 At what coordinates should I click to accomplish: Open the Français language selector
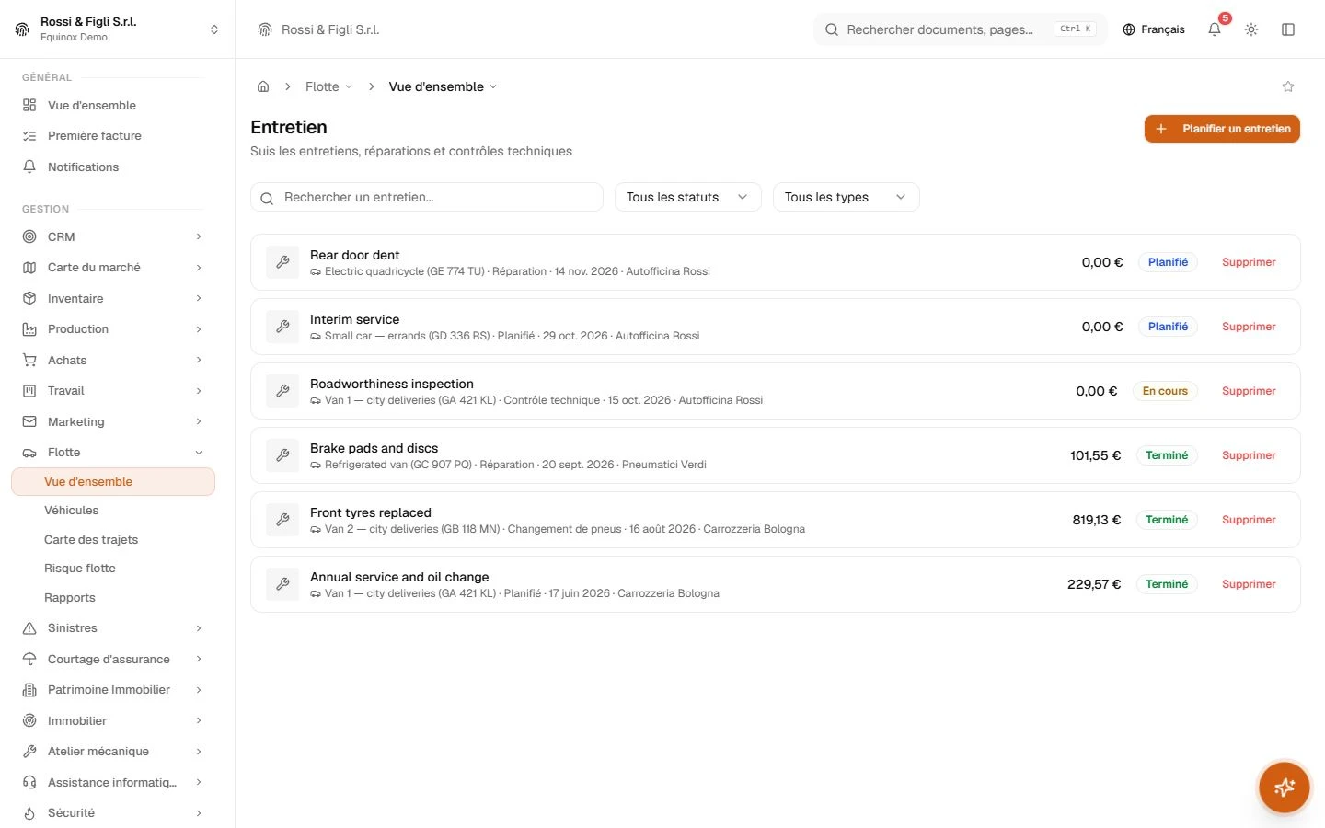(1154, 29)
